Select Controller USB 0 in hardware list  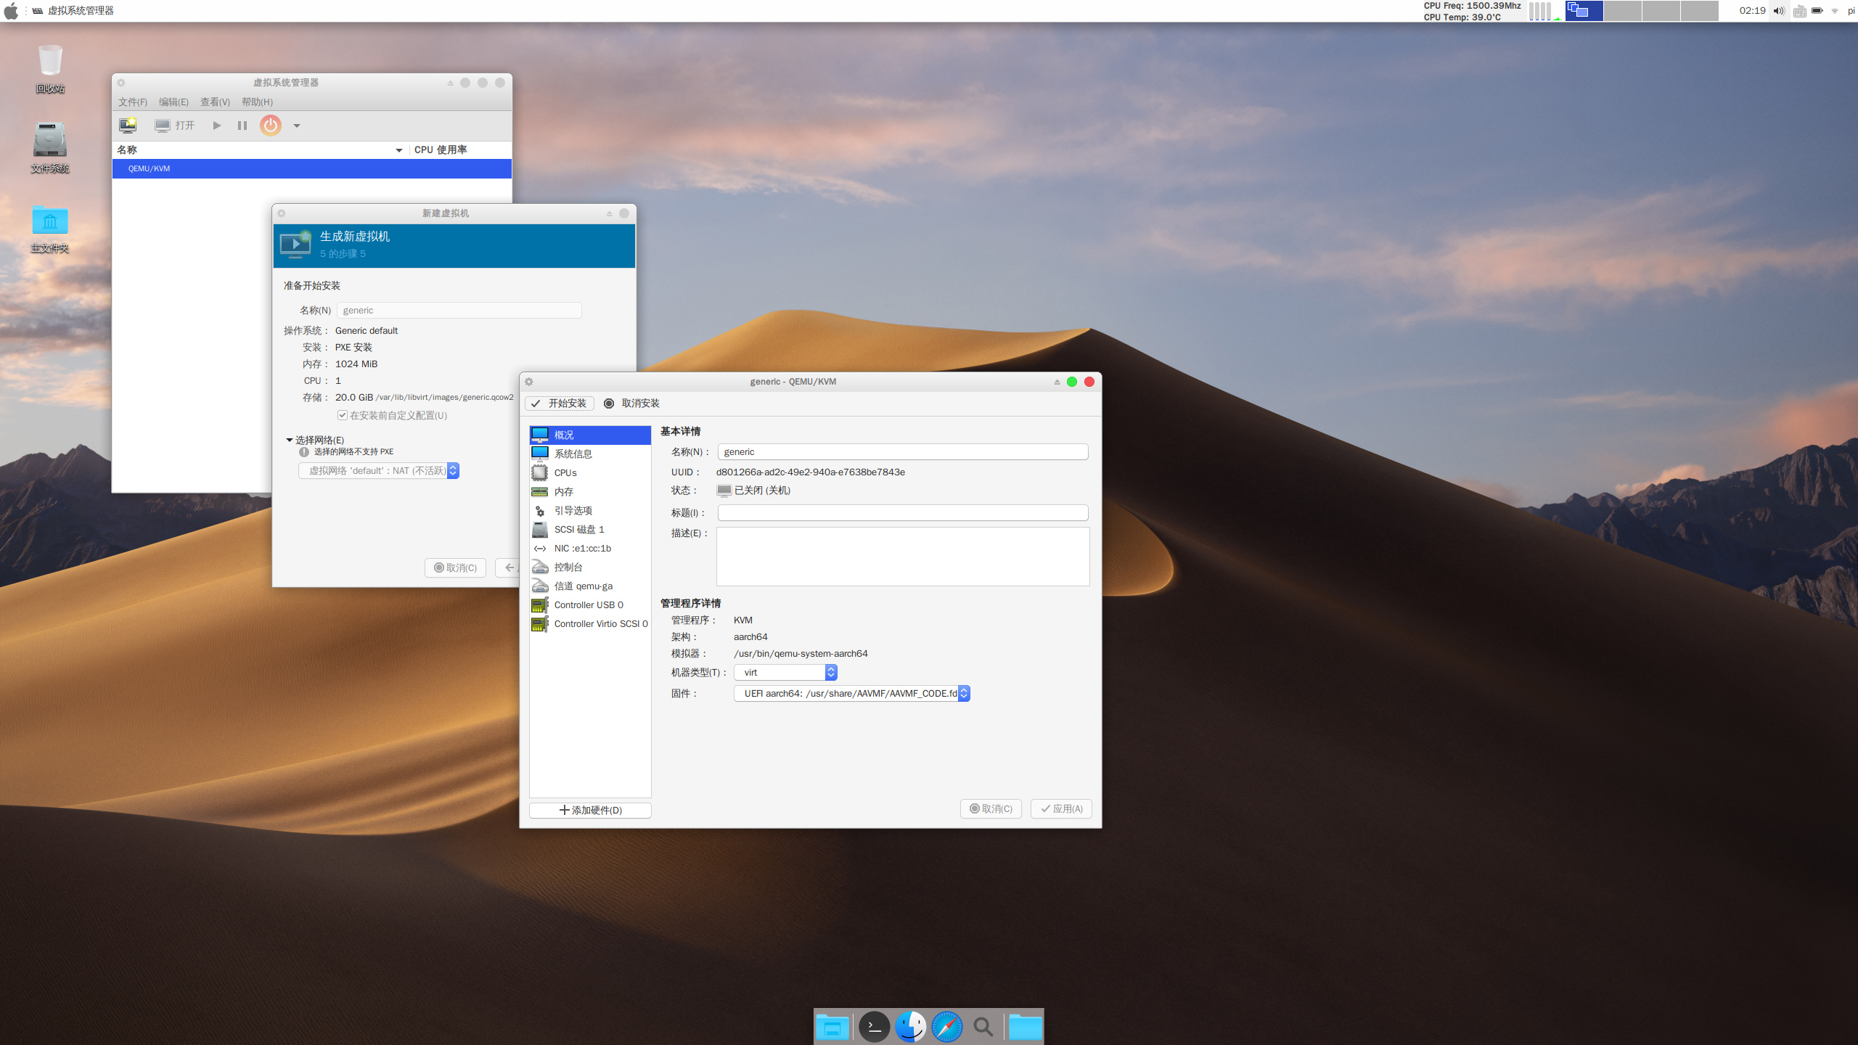(590, 605)
